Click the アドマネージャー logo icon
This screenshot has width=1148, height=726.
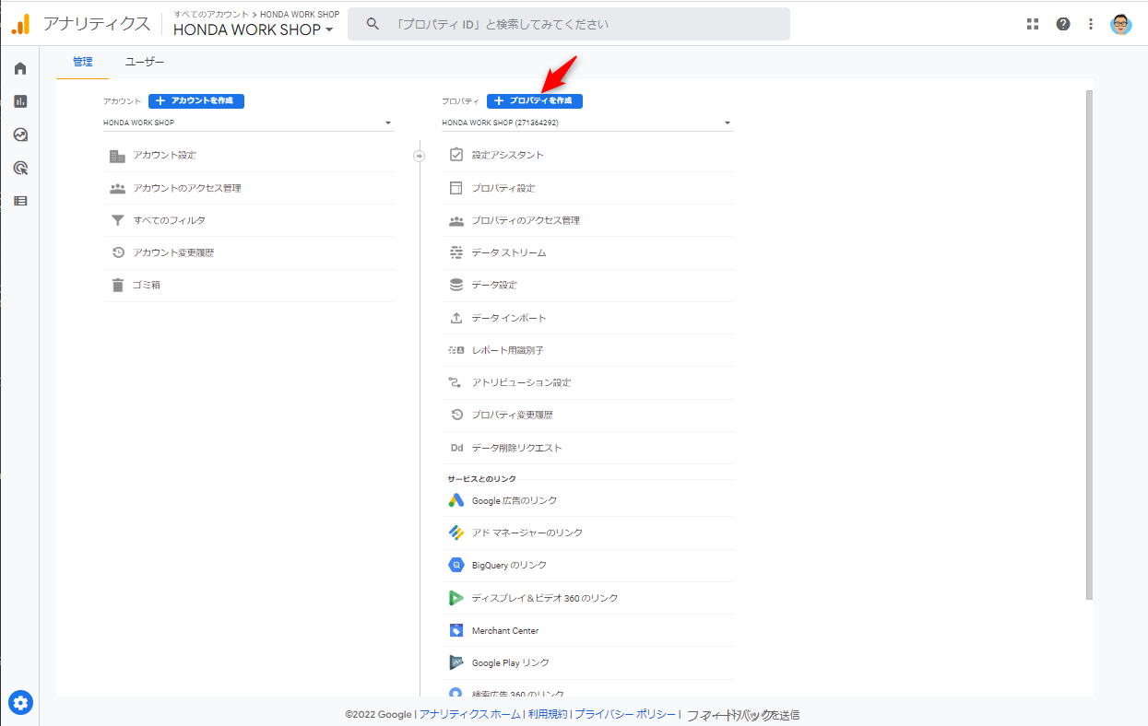pos(456,533)
